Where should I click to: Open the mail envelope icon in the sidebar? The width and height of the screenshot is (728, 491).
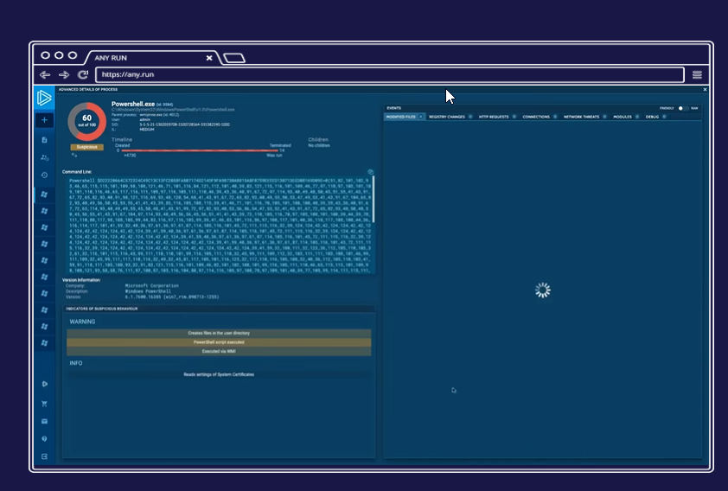(x=45, y=421)
